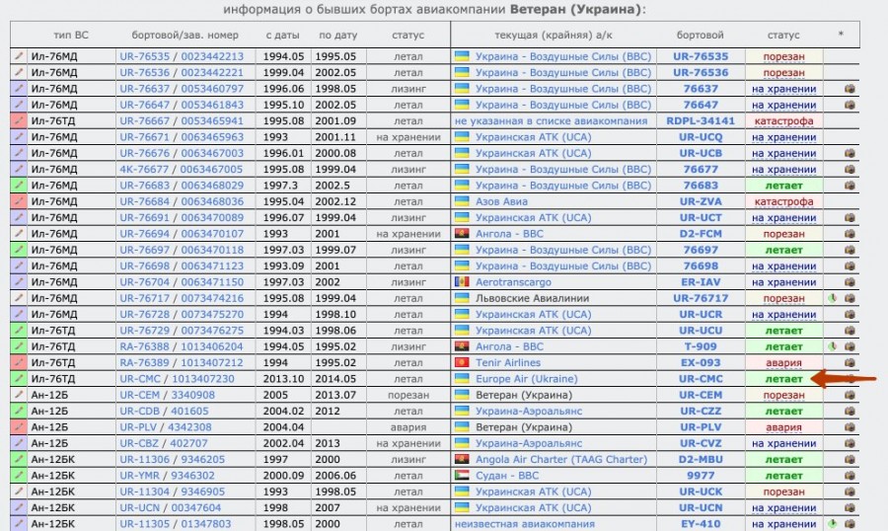
Task: Click the edit pencil icon for UR-76683 row
Action: 19,186
